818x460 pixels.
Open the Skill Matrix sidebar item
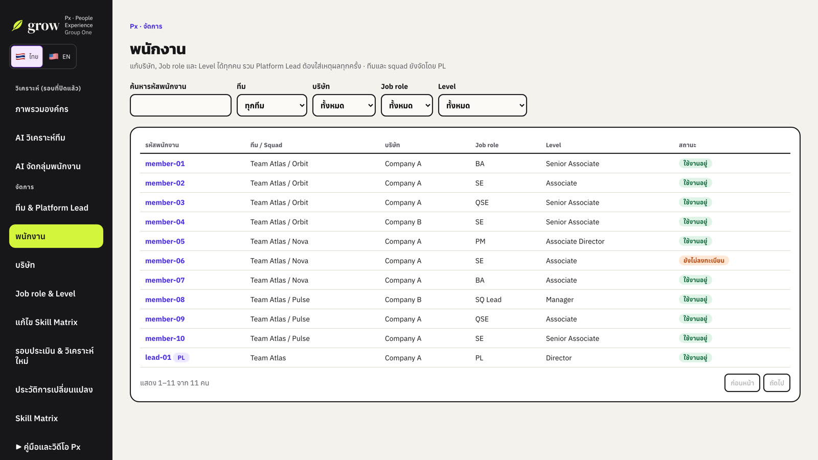tap(56, 418)
